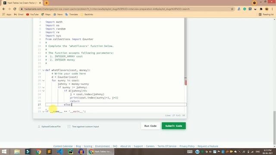Open the Gmail bookmark
This screenshot has height=155, width=276.
(x=19, y=14)
